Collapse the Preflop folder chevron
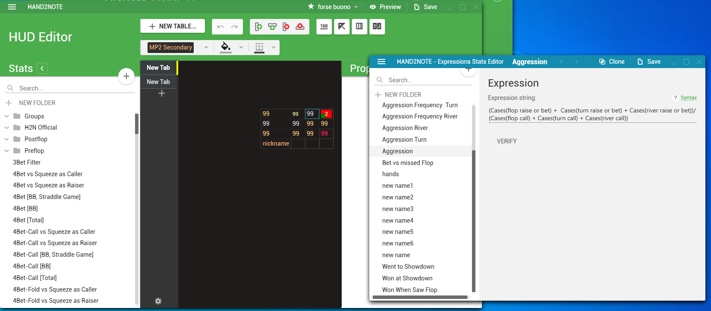 (6, 150)
